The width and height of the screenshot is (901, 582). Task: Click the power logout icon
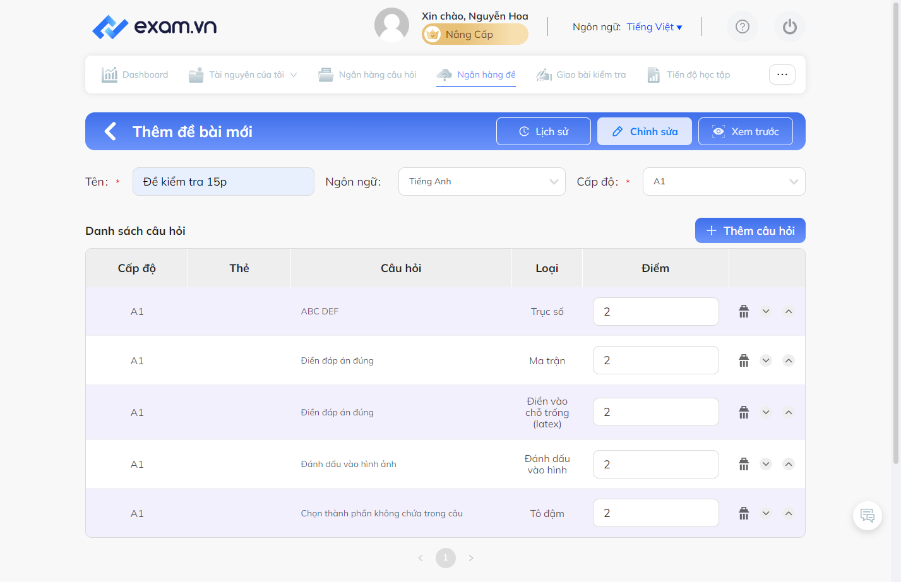pyautogui.click(x=790, y=27)
